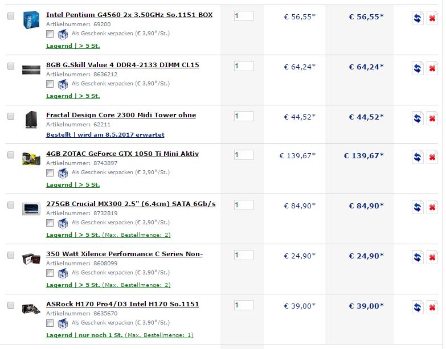Click quantity field for Xilence power supply
The width and height of the screenshot is (446, 349).
tap(243, 255)
